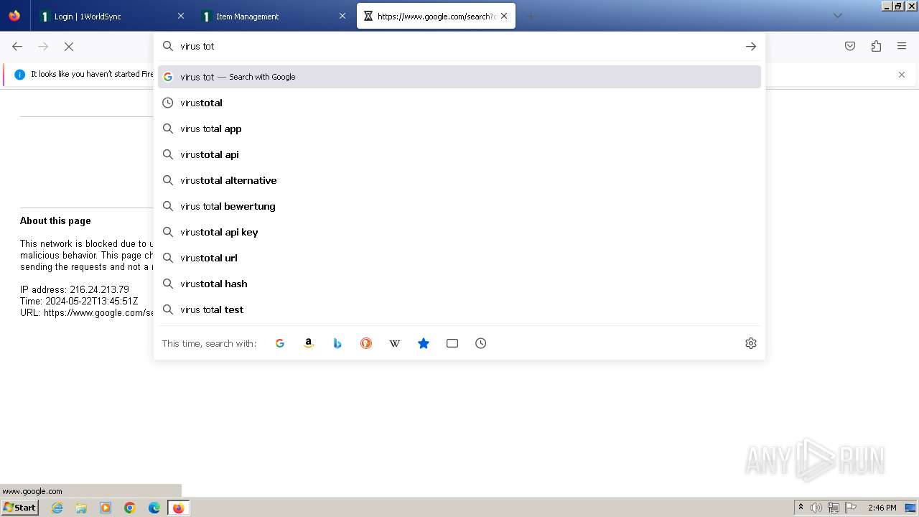Switch to Item Management tab
Screen dimensions: 919x517
(x=274, y=16)
